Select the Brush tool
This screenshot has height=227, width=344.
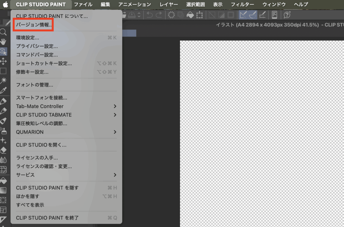3,121
